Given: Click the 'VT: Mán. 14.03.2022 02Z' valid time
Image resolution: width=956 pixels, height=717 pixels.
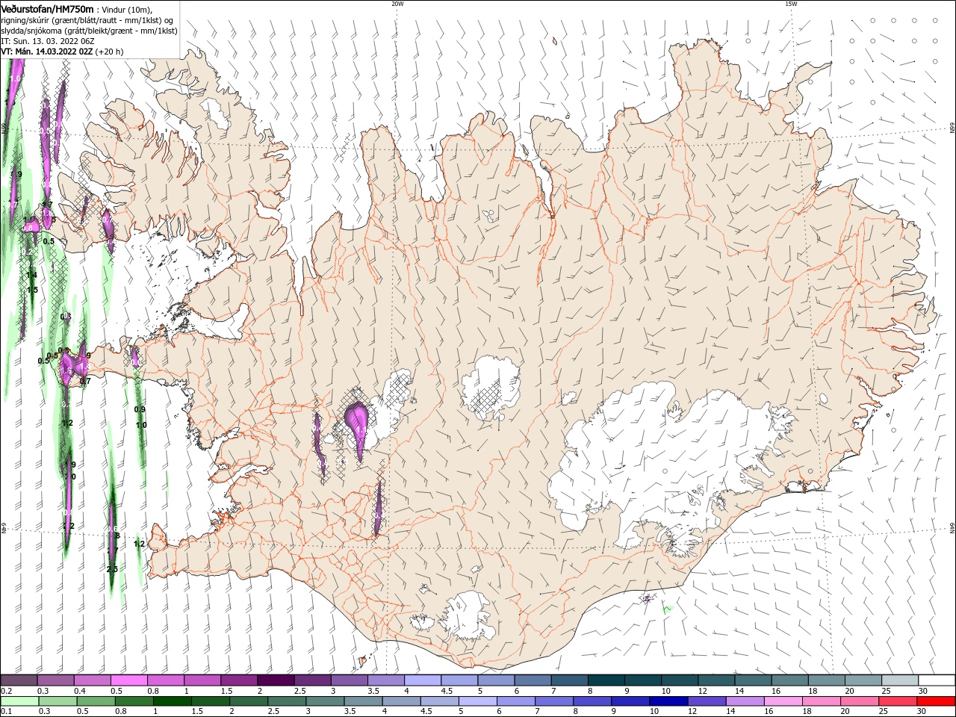Looking at the screenshot, I should 46,52.
